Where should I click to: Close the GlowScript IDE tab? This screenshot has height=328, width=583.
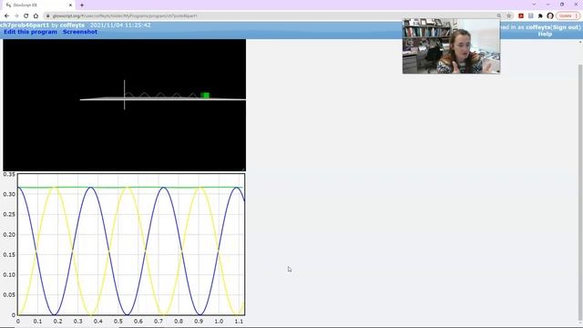(70, 5)
